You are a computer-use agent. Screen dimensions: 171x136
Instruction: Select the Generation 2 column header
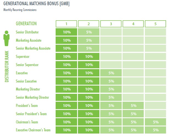click(x=89, y=24)
